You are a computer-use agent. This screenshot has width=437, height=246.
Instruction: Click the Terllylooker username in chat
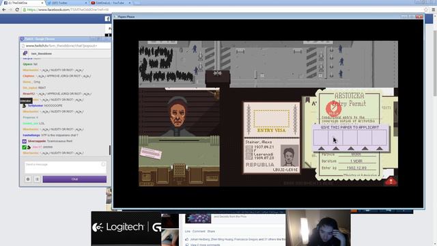point(35,106)
